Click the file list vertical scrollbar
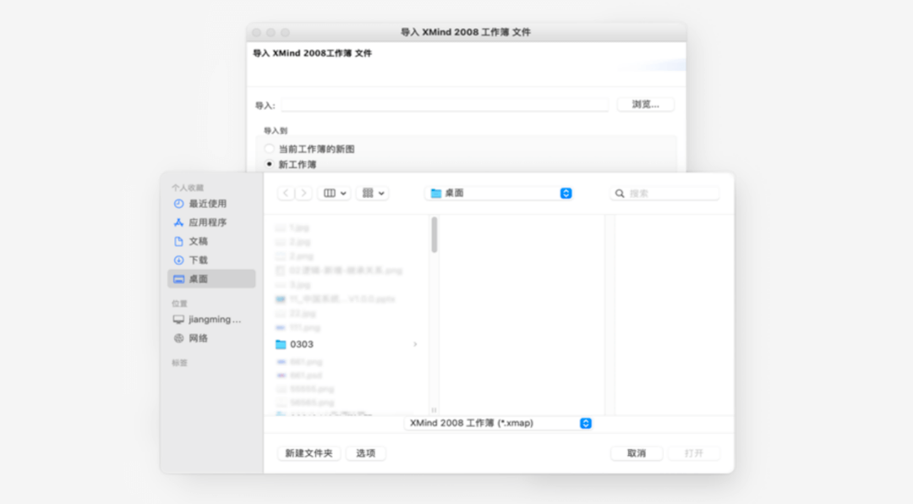The width and height of the screenshot is (913, 504). [x=435, y=235]
